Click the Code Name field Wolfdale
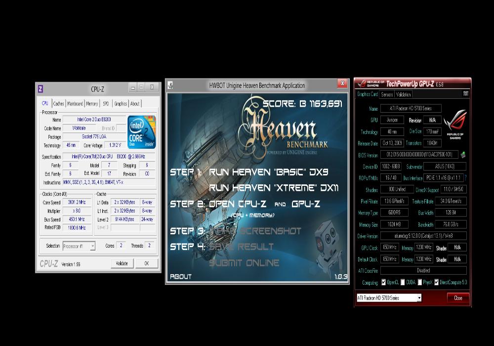Screen dimensions: 494x346 pos(79,128)
